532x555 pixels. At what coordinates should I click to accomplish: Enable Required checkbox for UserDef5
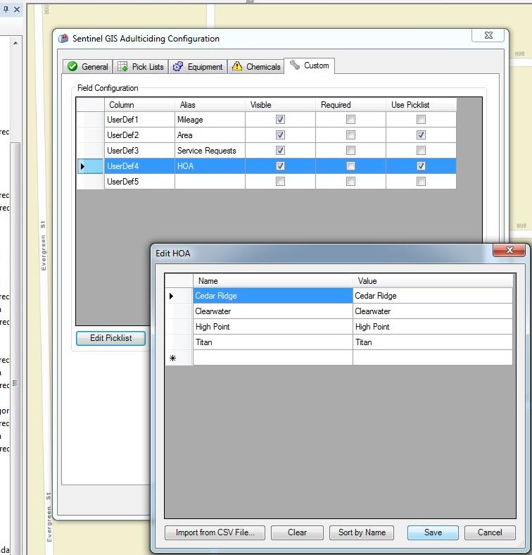tap(350, 182)
